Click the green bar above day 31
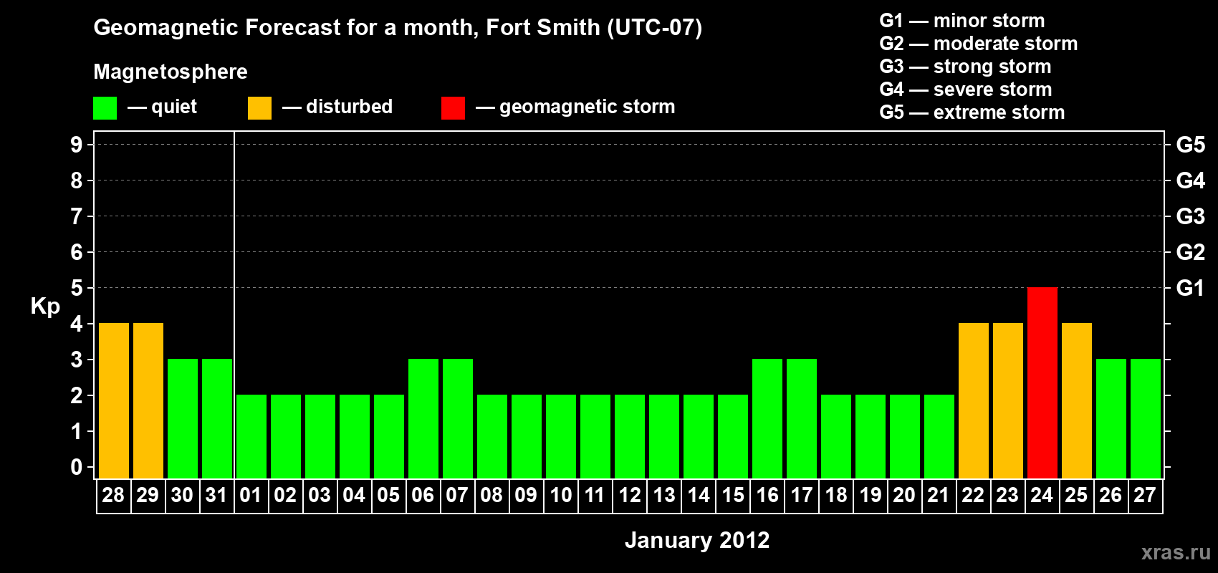The image size is (1218, 573). [217, 418]
